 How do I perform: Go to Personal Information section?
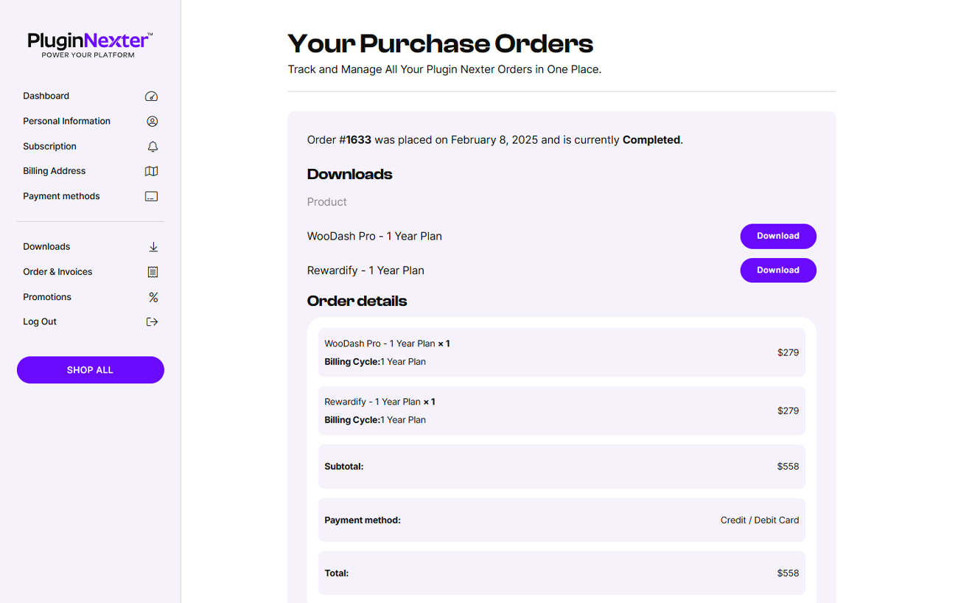pyautogui.click(x=66, y=121)
